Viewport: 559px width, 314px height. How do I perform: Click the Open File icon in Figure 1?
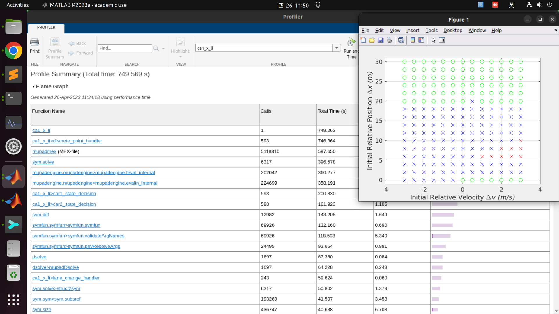[372, 40]
